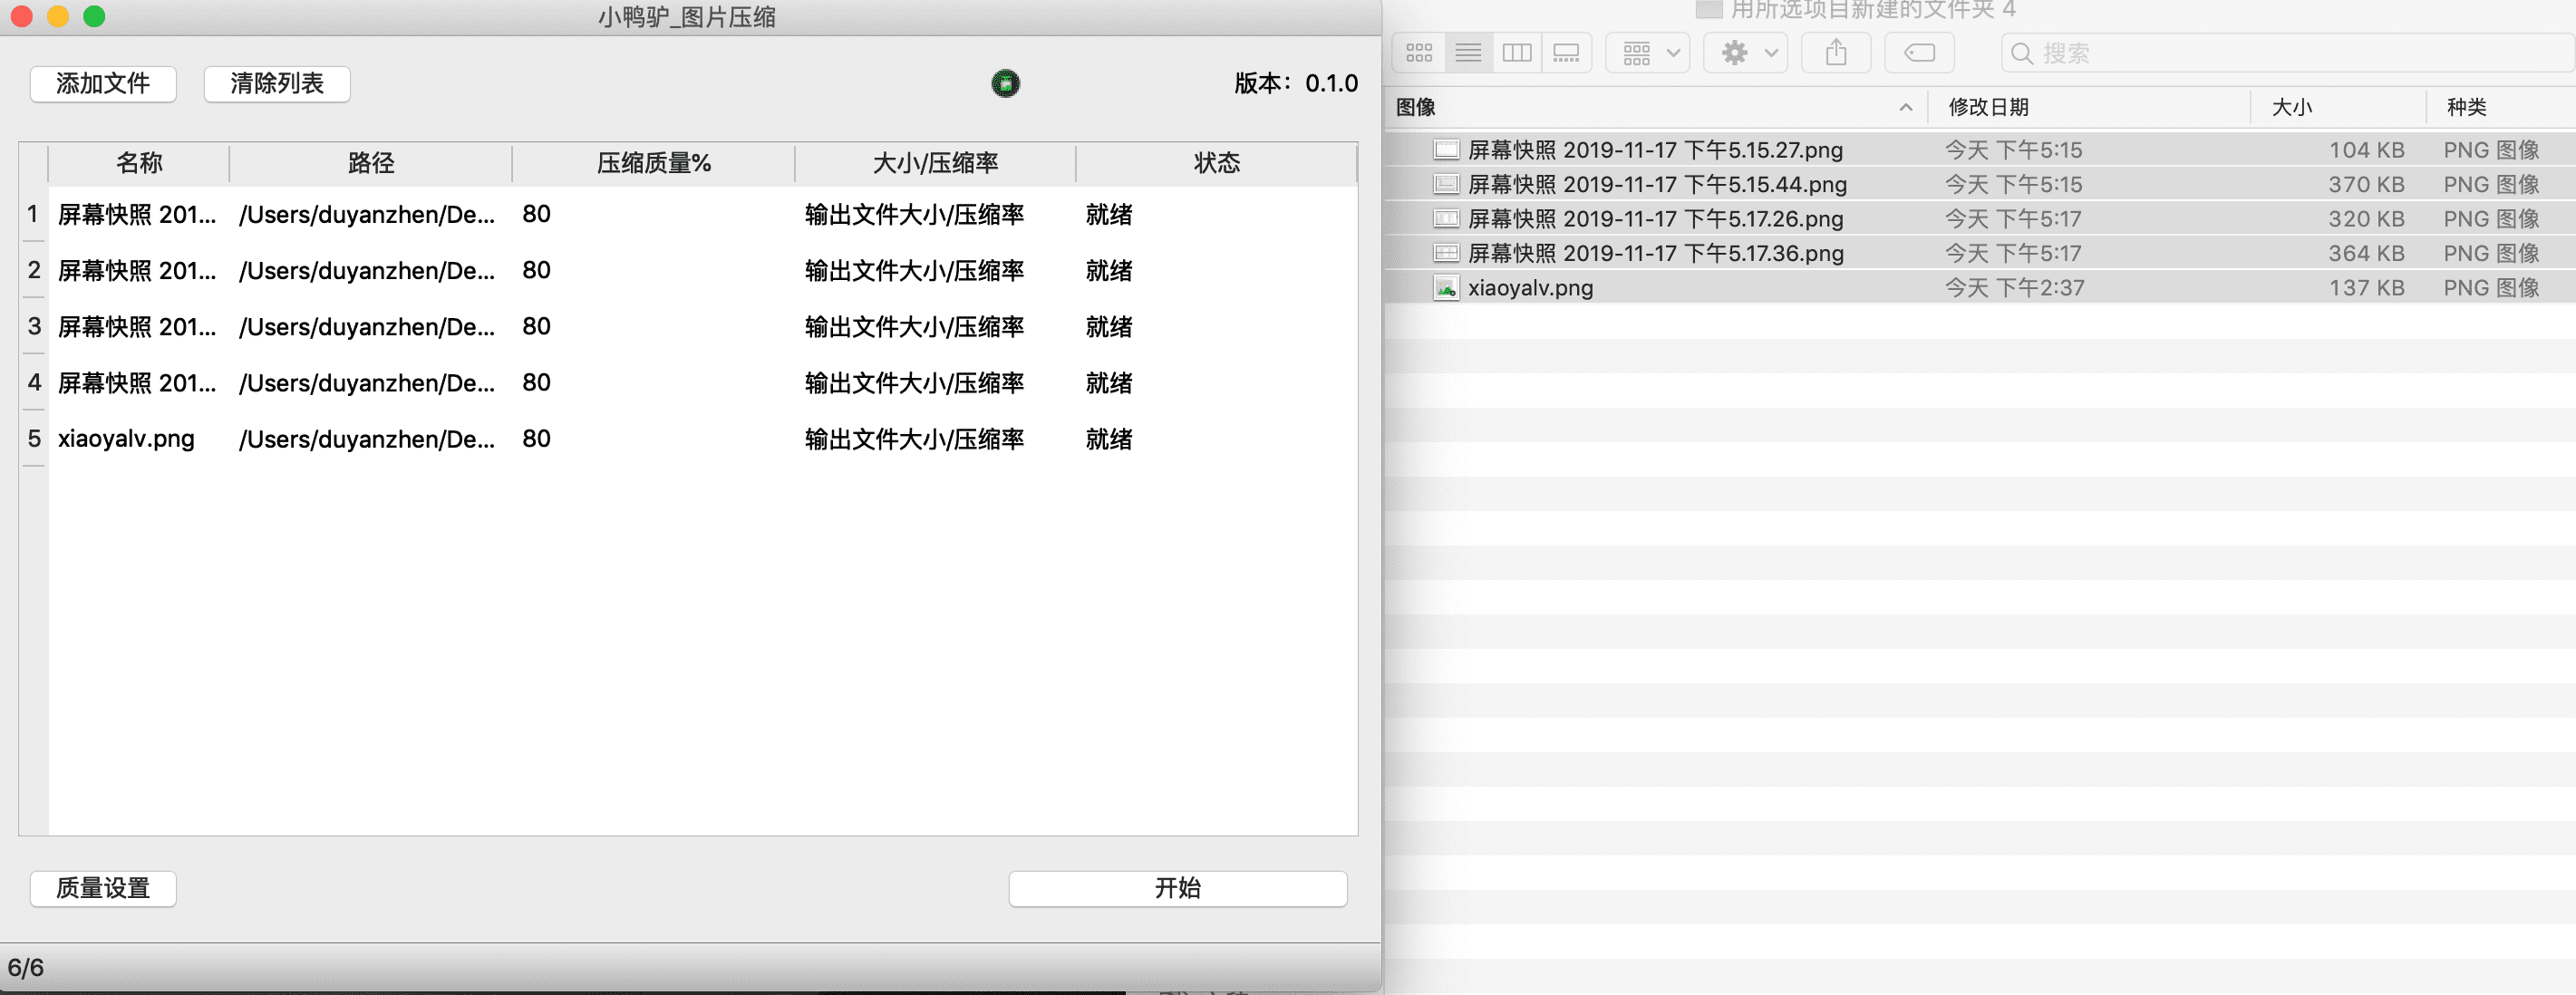This screenshot has height=995, width=2576.
Task: Select row number 4 header in table
Action: tap(34, 382)
